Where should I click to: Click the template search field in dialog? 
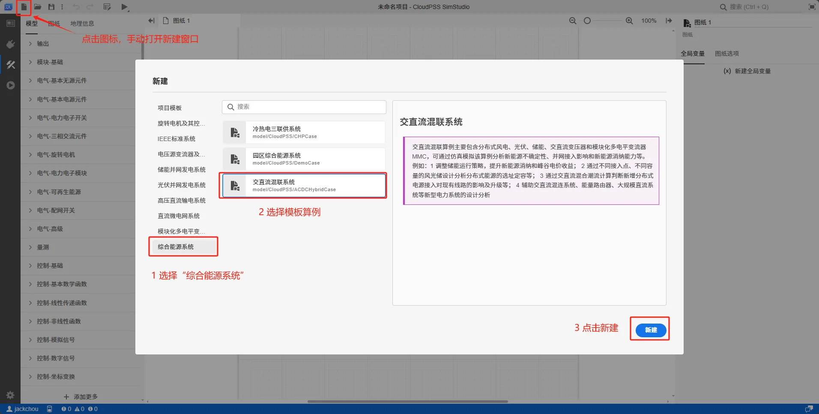click(x=304, y=107)
